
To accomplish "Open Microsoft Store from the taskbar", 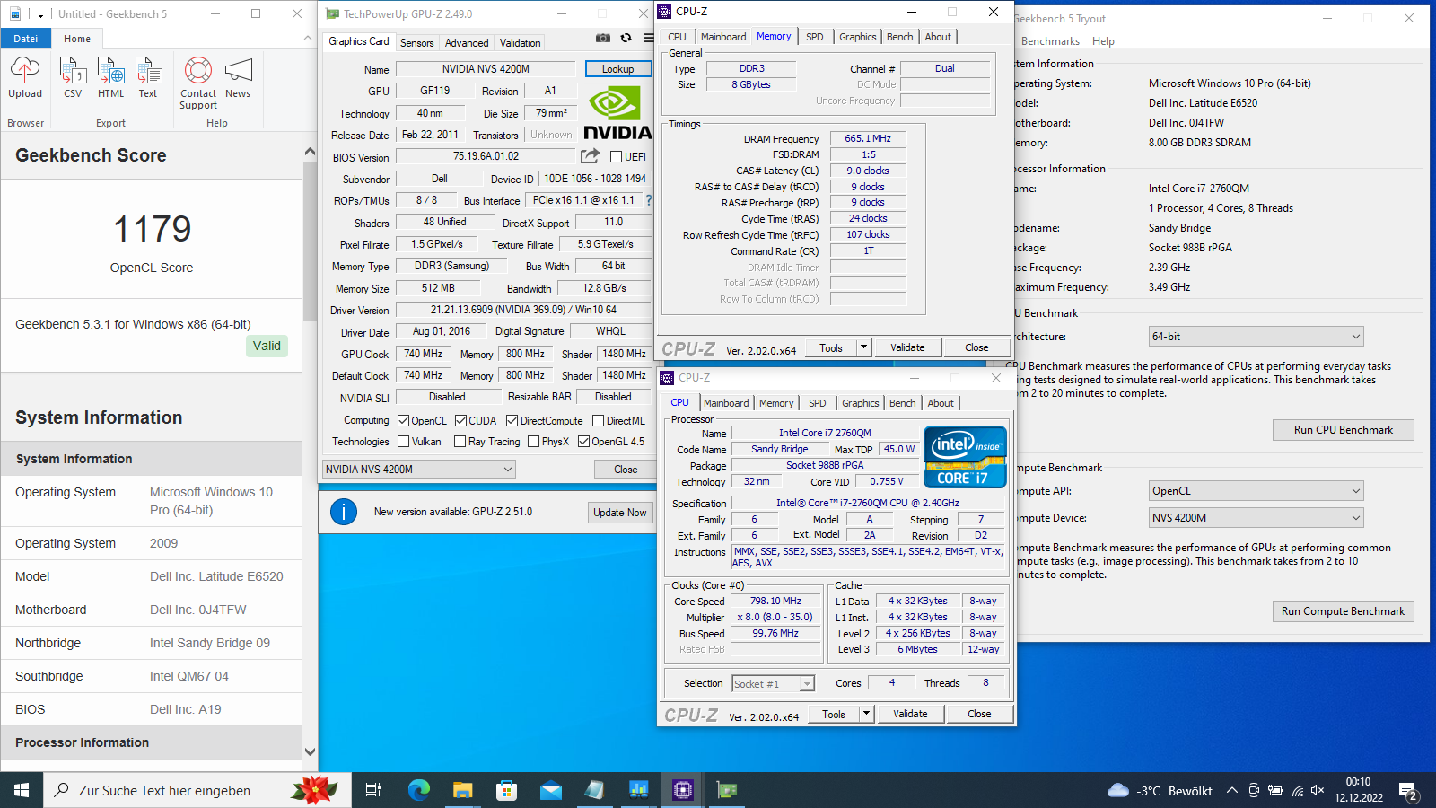I will click(x=506, y=790).
